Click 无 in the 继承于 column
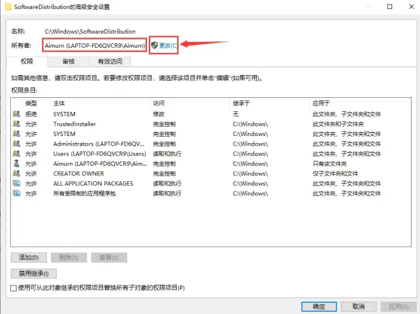This screenshot has width=420, height=314. point(235,114)
